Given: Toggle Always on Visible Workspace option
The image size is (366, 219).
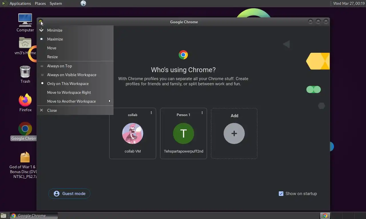Looking at the screenshot, I should (x=75, y=75).
